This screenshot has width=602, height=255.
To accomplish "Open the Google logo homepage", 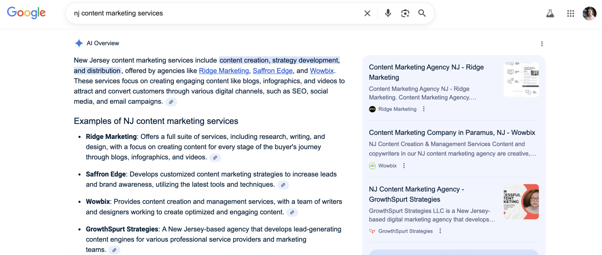I will 26,13.
